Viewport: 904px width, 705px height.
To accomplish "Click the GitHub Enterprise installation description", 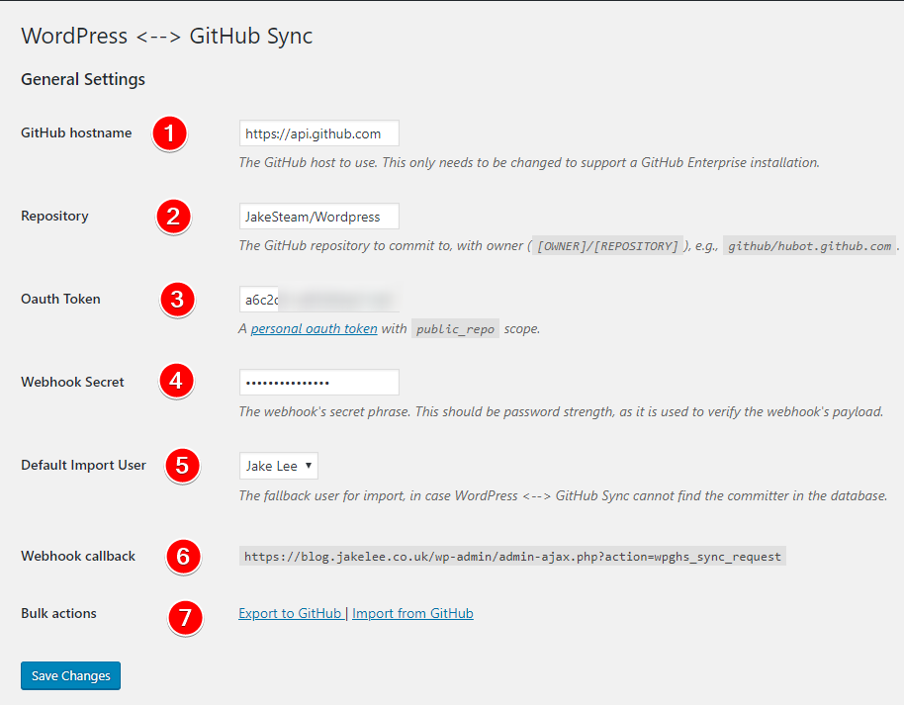I will click(529, 162).
